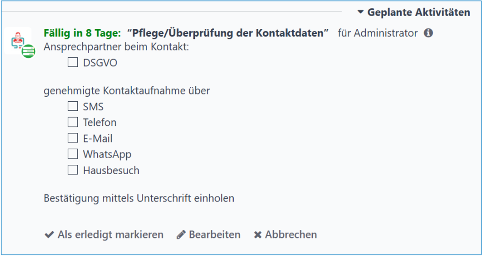The height and width of the screenshot is (256, 483).
Task: Click the green list badge on the avatar
Action: tap(29, 50)
